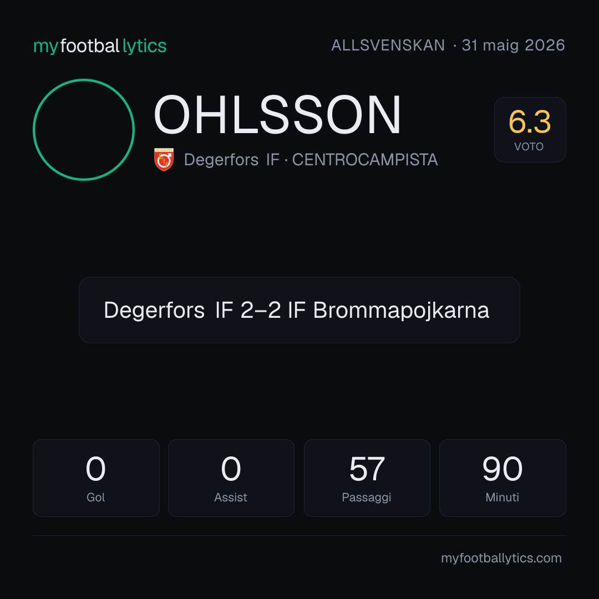Select the Passaggi stat card showing 57
Viewport: 599px width, 599px height.
(x=367, y=478)
